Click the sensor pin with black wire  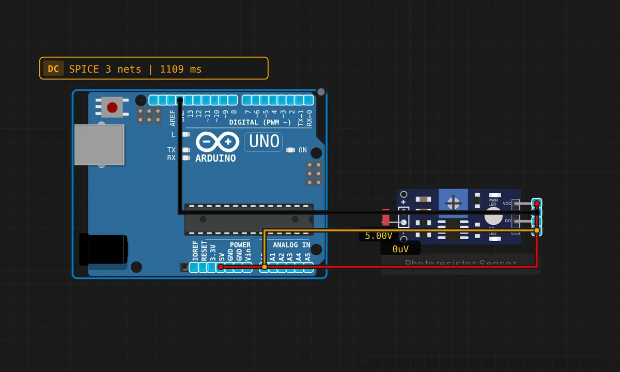coord(537,212)
